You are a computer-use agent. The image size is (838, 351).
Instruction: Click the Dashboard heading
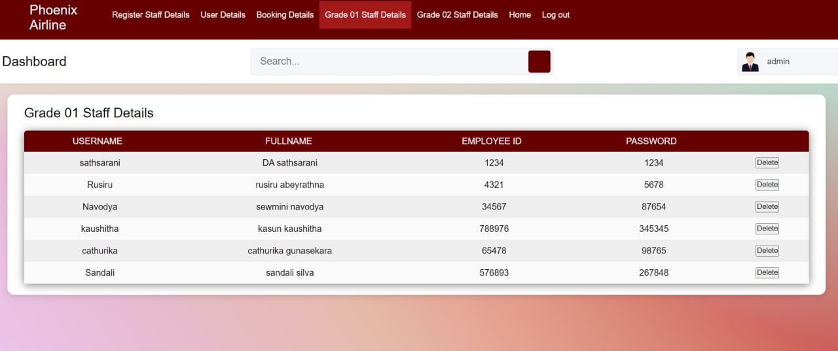34,62
